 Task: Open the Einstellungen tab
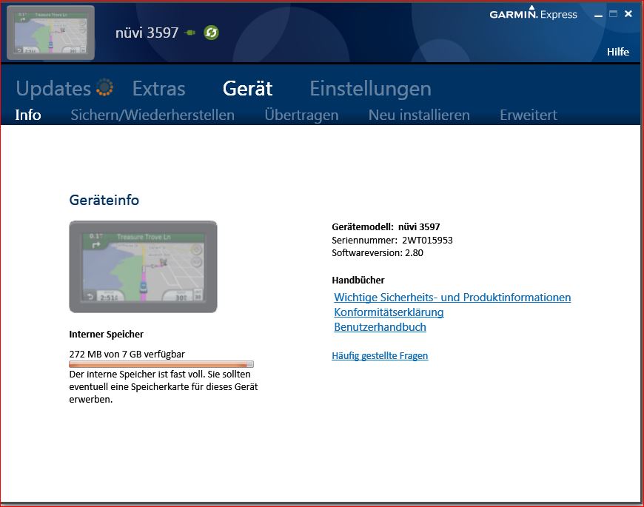(370, 89)
